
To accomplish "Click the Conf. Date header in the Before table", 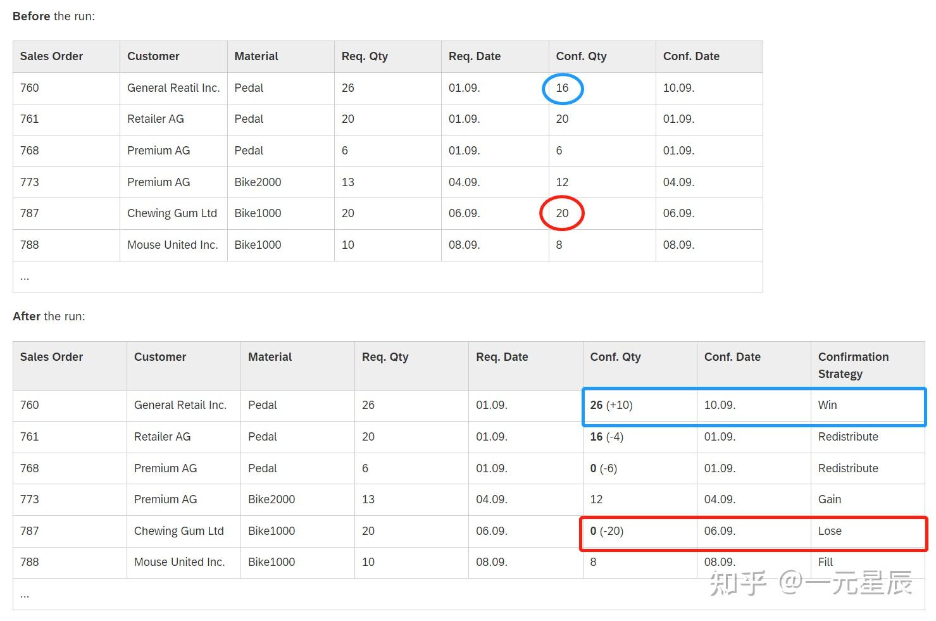I will [691, 56].
